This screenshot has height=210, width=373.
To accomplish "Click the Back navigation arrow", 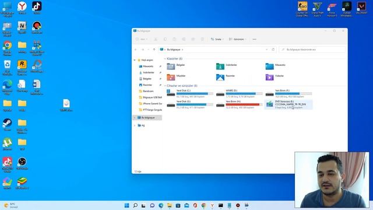I will click(x=136, y=50).
